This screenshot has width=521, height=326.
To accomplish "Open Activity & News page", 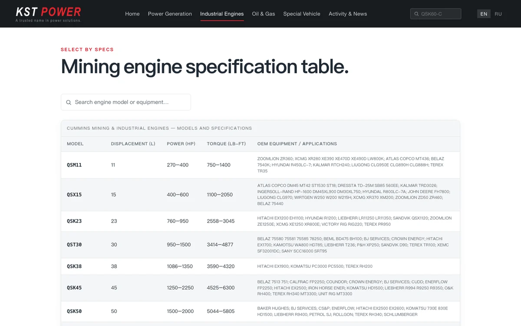I will click(348, 14).
